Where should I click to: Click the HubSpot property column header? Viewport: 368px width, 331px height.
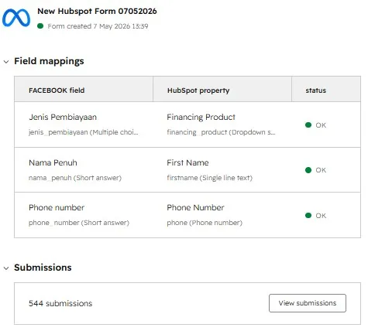198,90
